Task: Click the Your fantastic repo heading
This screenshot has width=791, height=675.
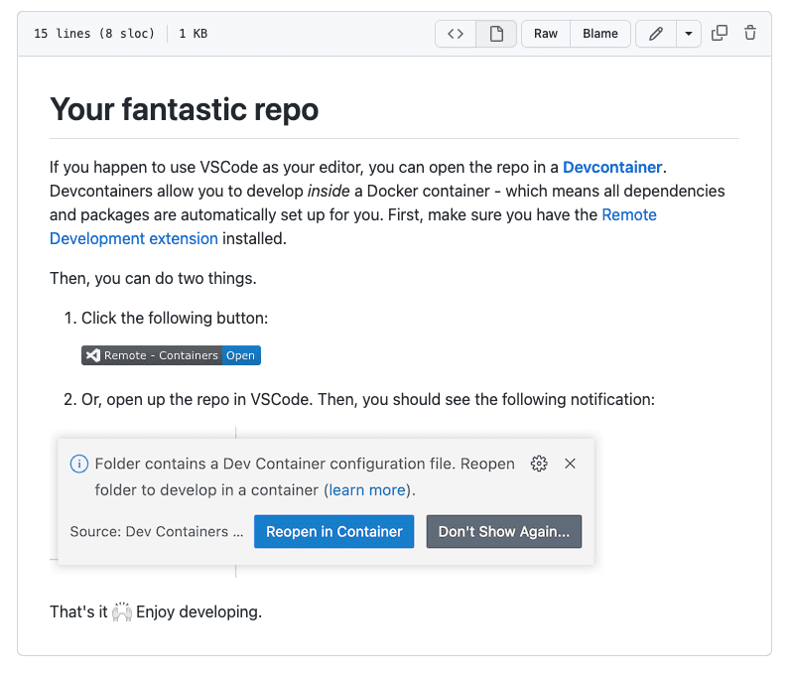Action: pyautogui.click(x=185, y=109)
